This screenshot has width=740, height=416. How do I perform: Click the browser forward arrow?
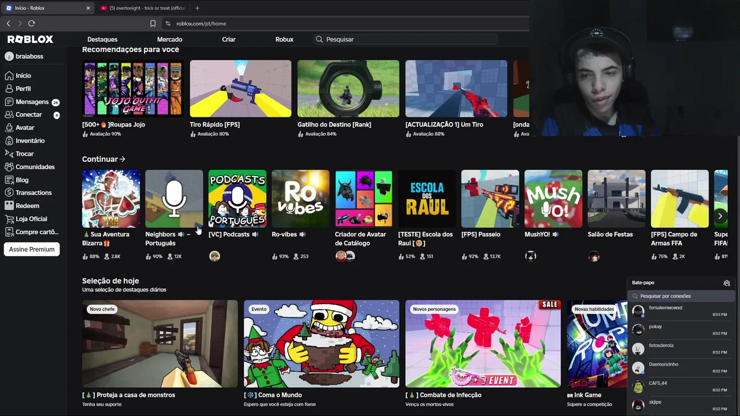[x=20, y=23]
